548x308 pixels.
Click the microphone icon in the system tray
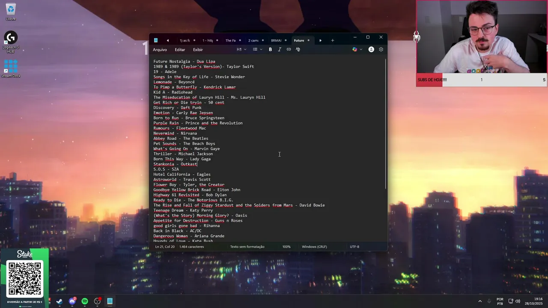(x=489, y=301)
